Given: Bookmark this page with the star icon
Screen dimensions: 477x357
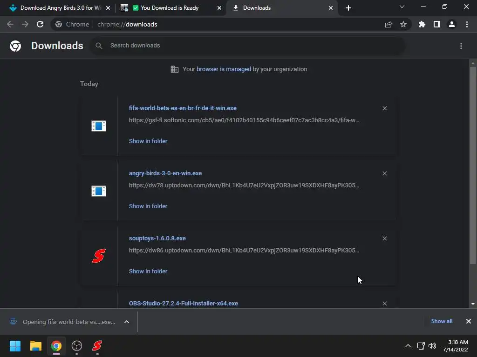Looking at the screenshot, I should (403, 24).
